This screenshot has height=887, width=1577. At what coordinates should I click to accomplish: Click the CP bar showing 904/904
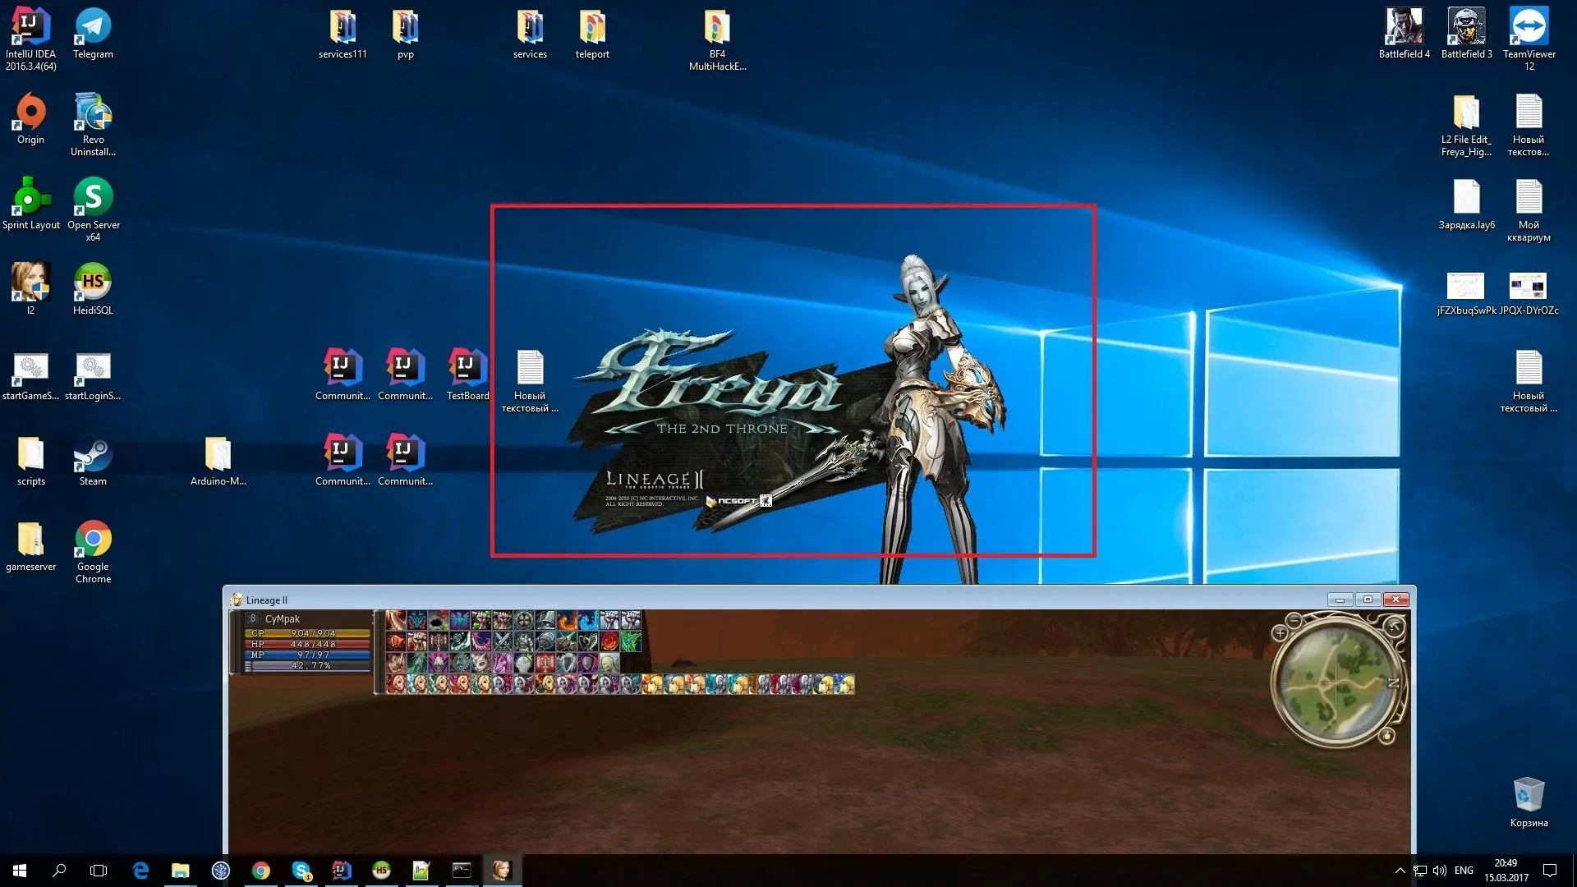click(x=308, y=633)
